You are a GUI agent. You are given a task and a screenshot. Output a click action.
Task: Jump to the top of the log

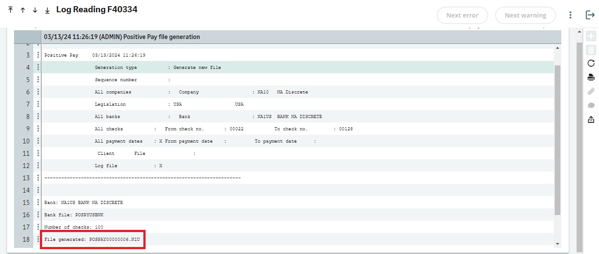[10, 9]
